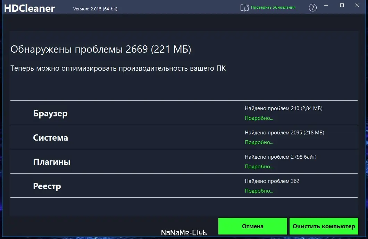The width and height of the screenshot is (368, 239).
Task: Minimize the HDCleaner window
Action: point(326,6)
